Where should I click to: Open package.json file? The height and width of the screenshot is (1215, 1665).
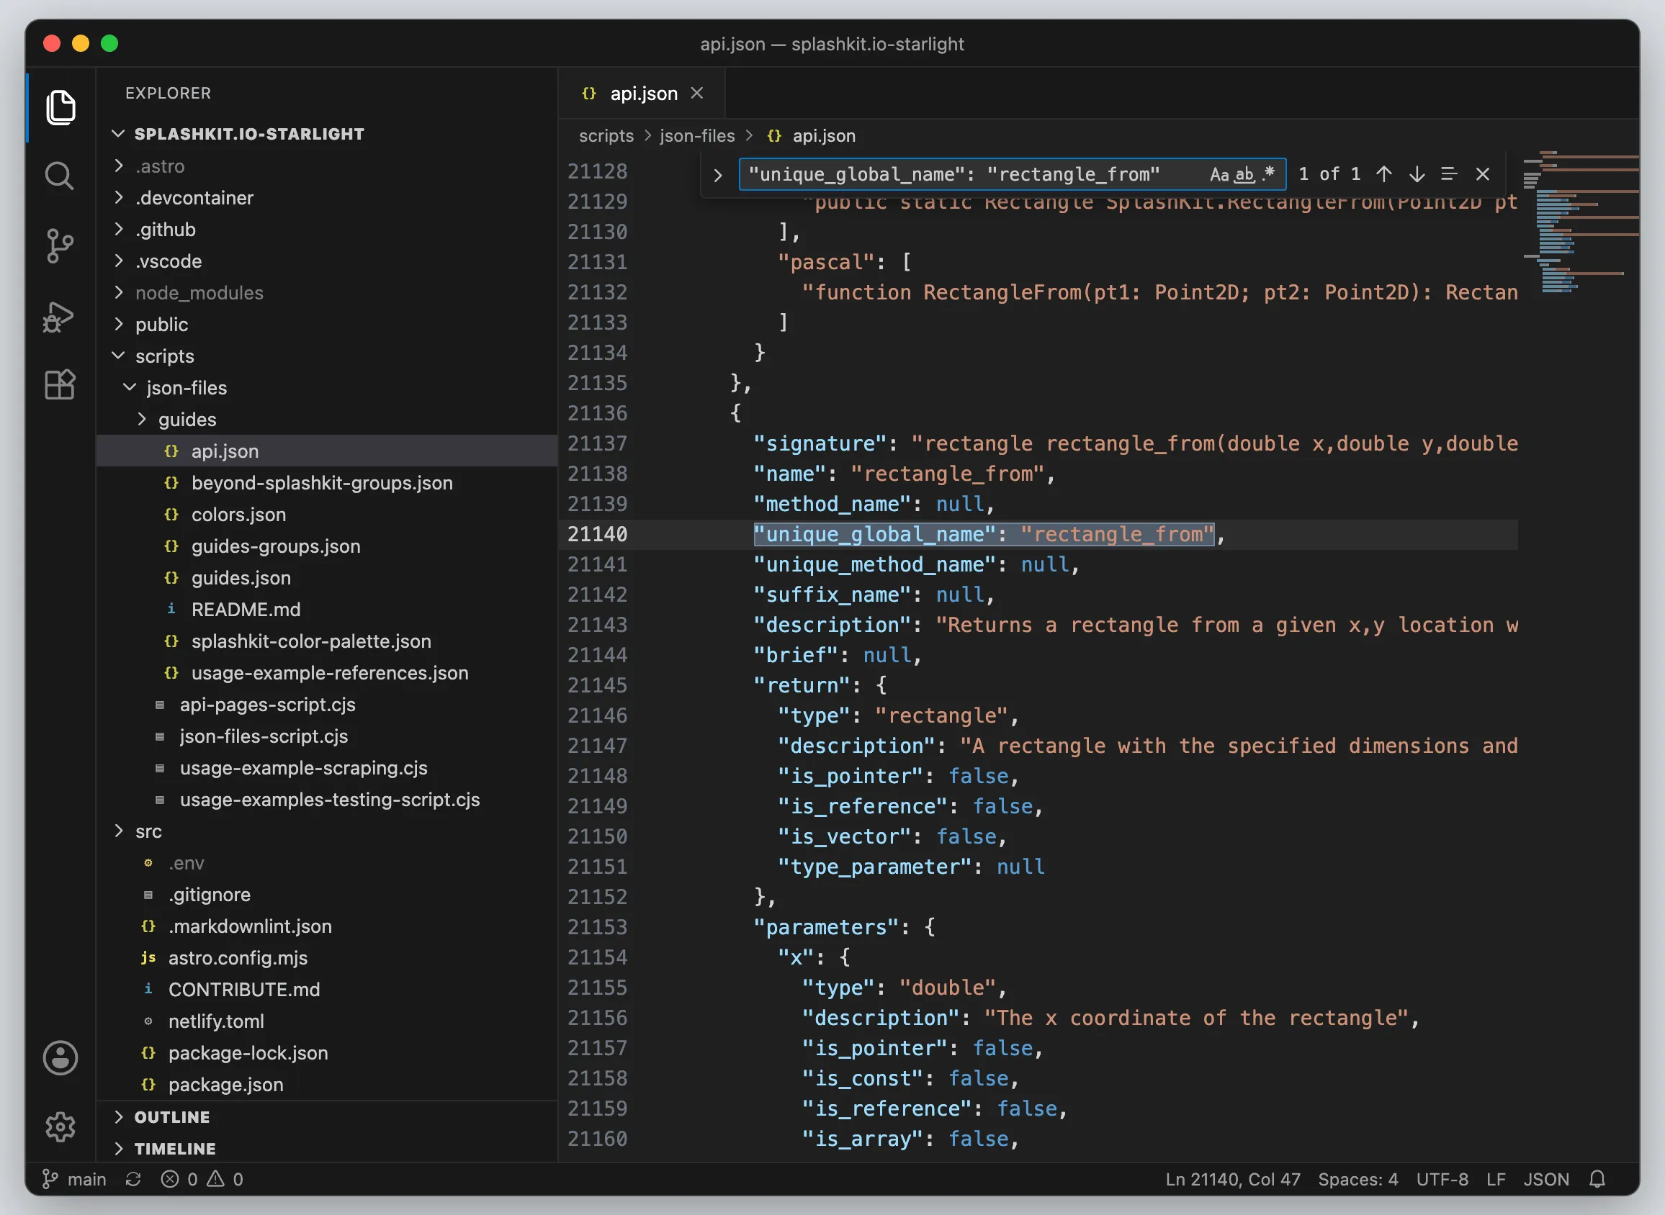[x=328, y=1084]
